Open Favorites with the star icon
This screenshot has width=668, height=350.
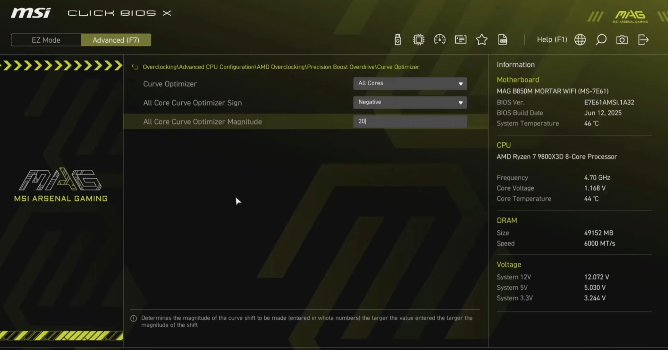[x=482, y=39]
